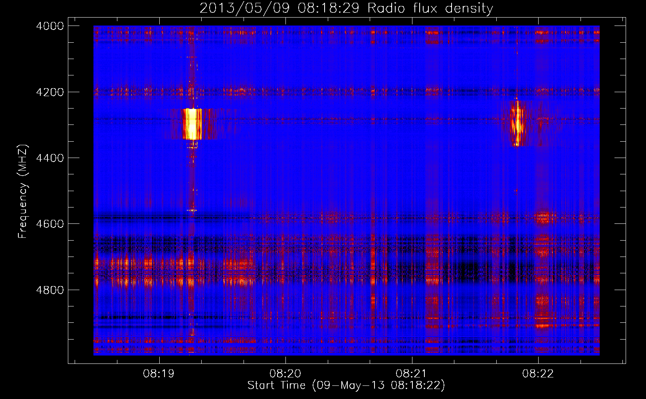This screenshot has width=646, height=399.
Task: Click the 4200 frequency tick label
Action: 50,92
